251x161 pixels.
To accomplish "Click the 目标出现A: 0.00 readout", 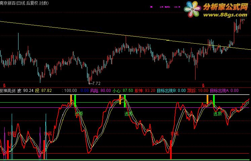I will (x=224, y=91).
